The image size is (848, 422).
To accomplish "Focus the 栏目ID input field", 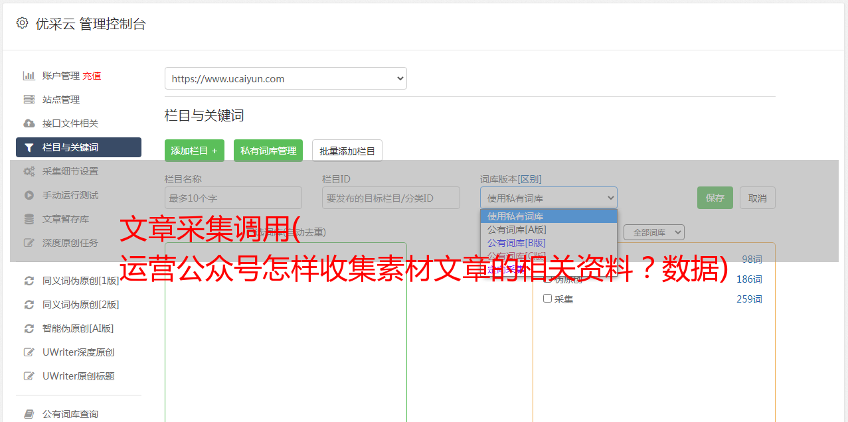I will 391,198.
